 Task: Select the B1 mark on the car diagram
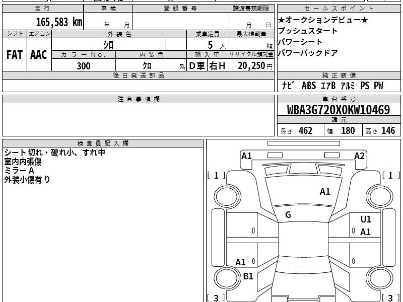248,276
